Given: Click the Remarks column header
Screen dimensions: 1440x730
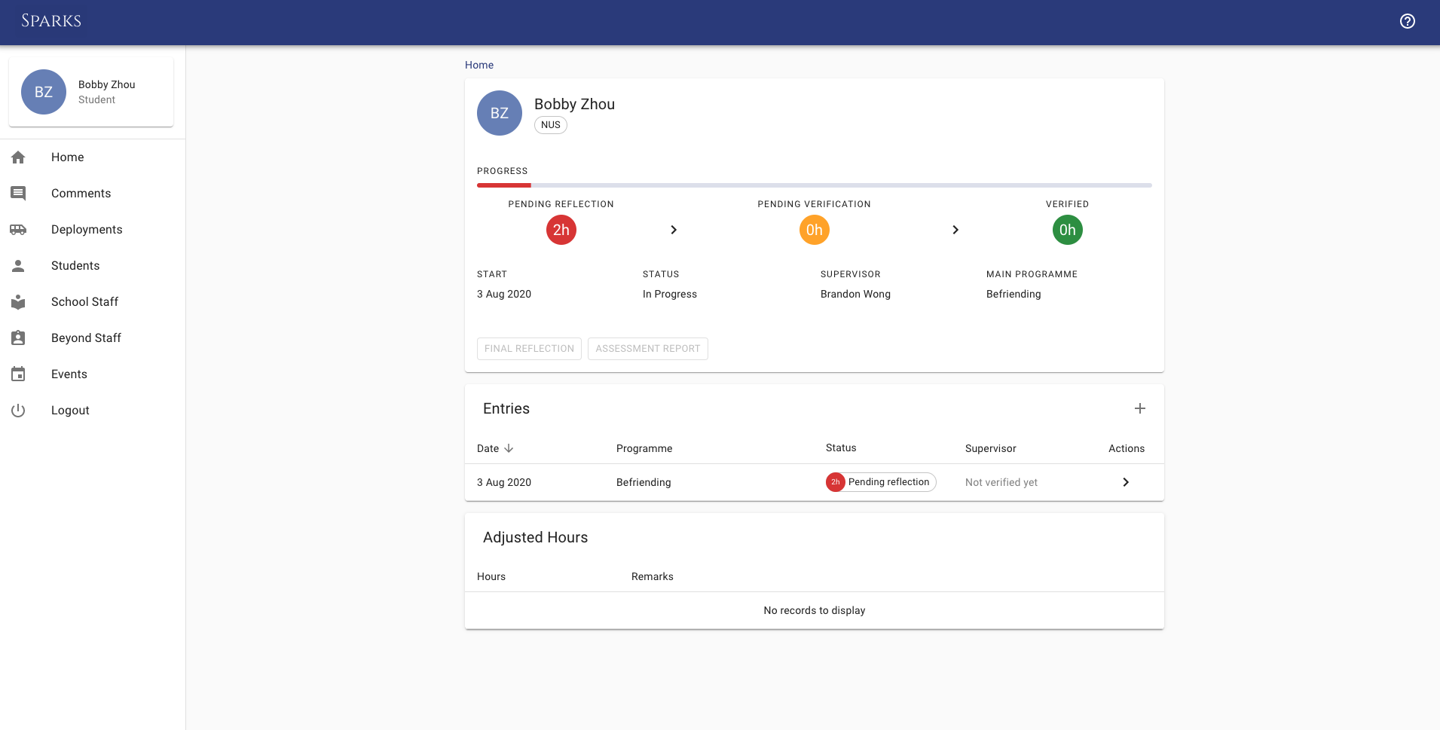Looking at the screenshot, I should tap(653, 576).
